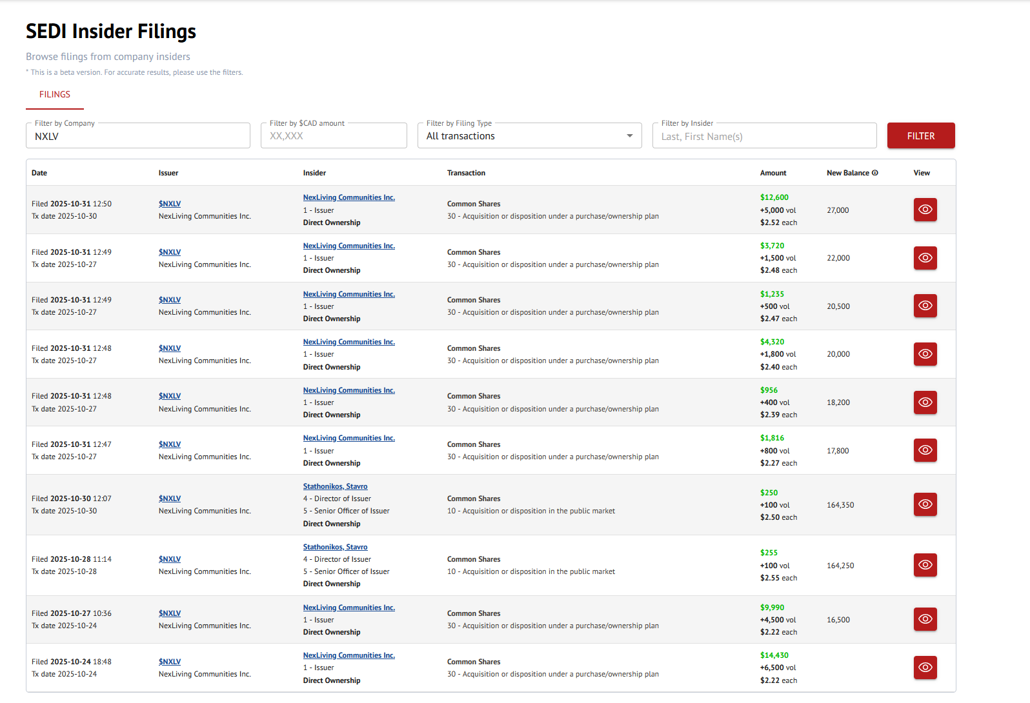Click "Filed 2025-10-30 12:07" date text
This screenshot has height=703, width=1030.
tap(72, 499)
